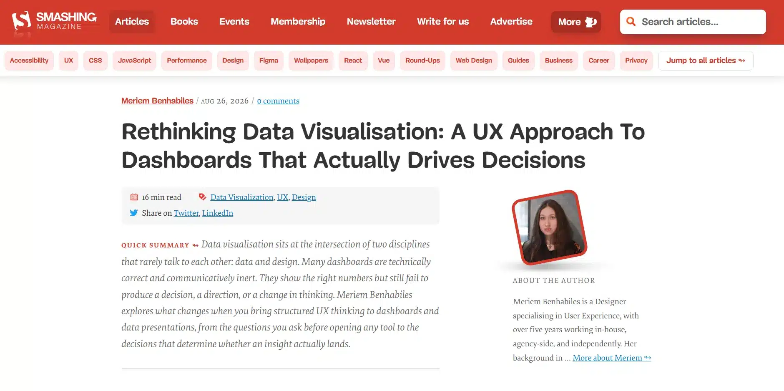Open the Data Visualization tag link
The image size is (784, 391).
click(x=242, y=197)
